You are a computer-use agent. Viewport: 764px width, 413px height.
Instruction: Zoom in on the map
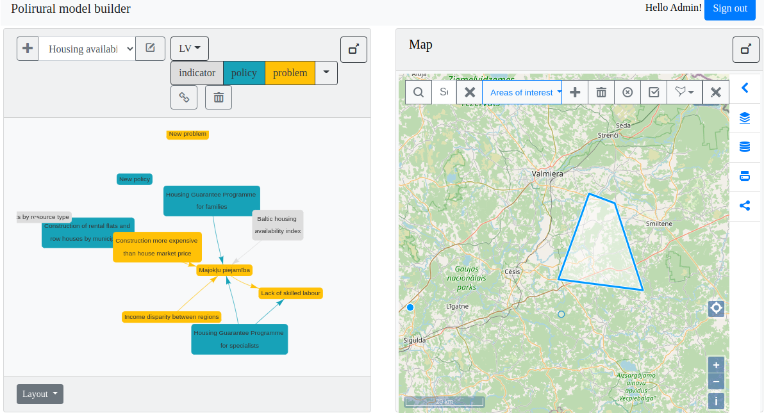click(717, 365)
